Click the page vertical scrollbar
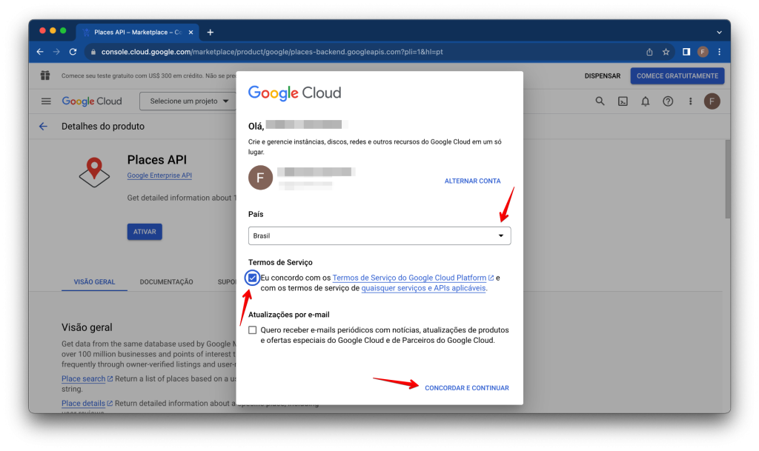Viewport: 759px width, 451px height. point(727,179)
